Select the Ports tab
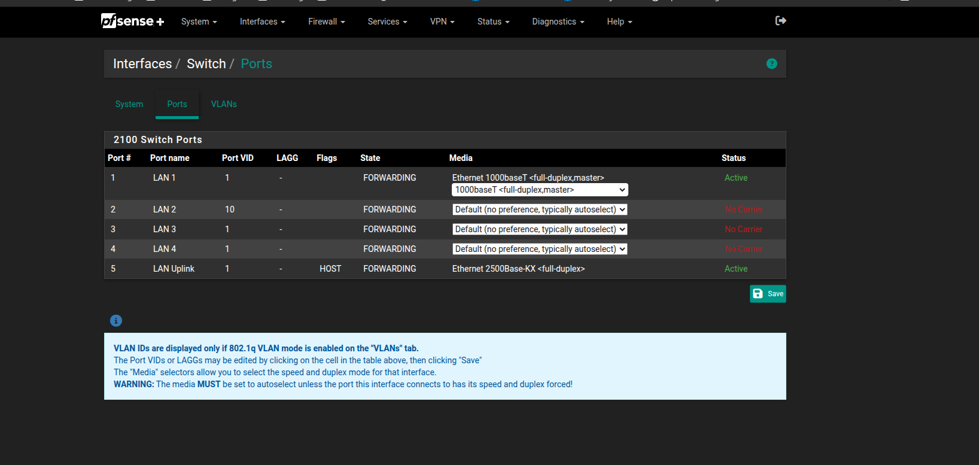This screenshot has height=465, width=979. (x=177, y=104)
